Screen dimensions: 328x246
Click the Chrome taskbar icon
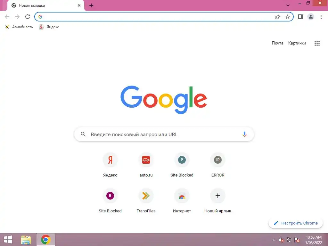point(45,240)
